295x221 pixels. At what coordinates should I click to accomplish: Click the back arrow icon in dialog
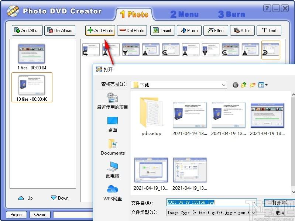pos(235,85)
